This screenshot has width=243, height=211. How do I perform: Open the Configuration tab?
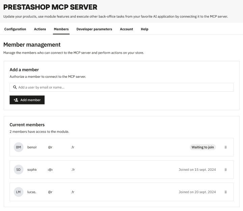coord(15,29)
